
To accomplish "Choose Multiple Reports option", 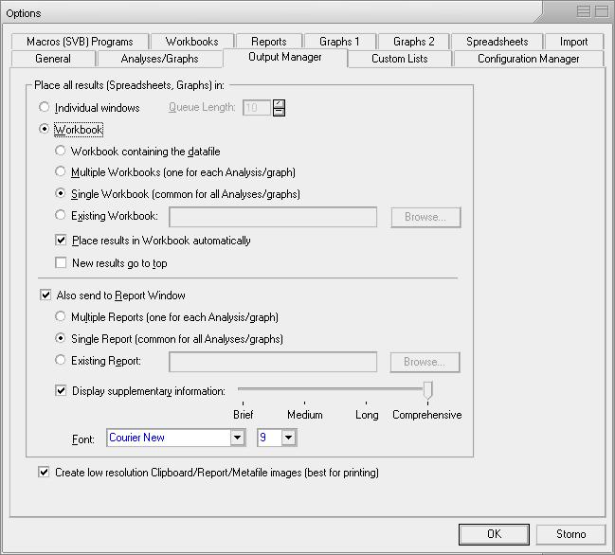I will 60,316.
